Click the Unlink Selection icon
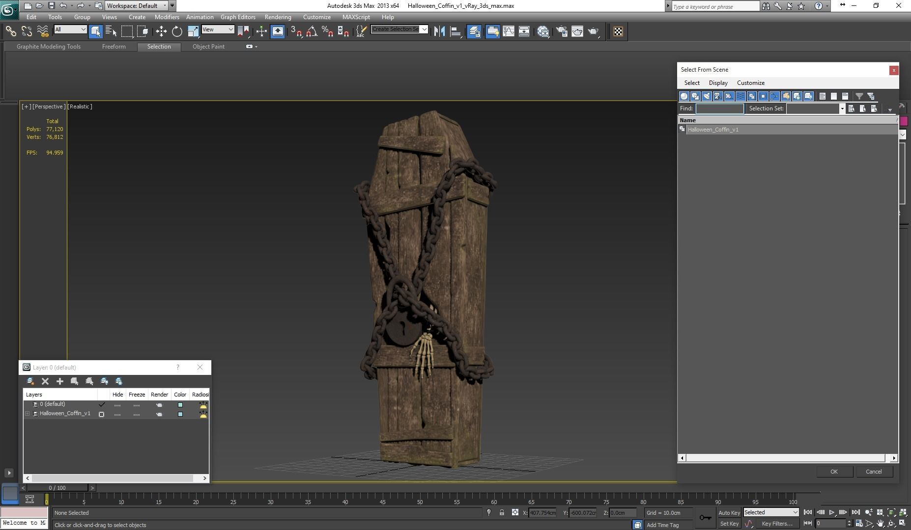 (x=27, y=31)
